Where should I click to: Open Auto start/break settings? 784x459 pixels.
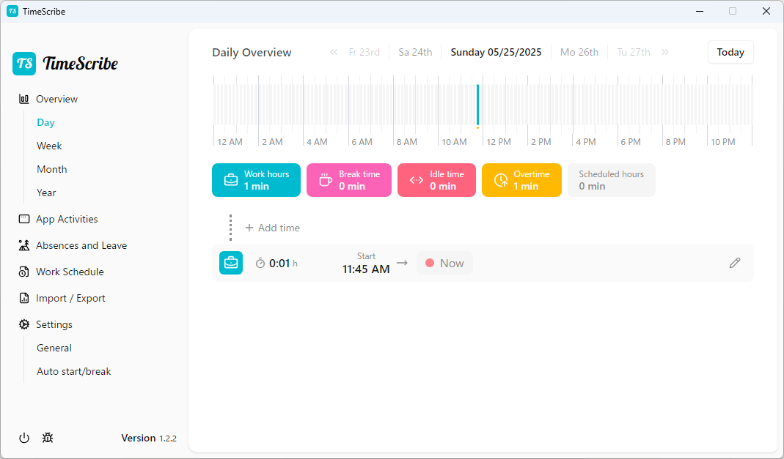73,372
